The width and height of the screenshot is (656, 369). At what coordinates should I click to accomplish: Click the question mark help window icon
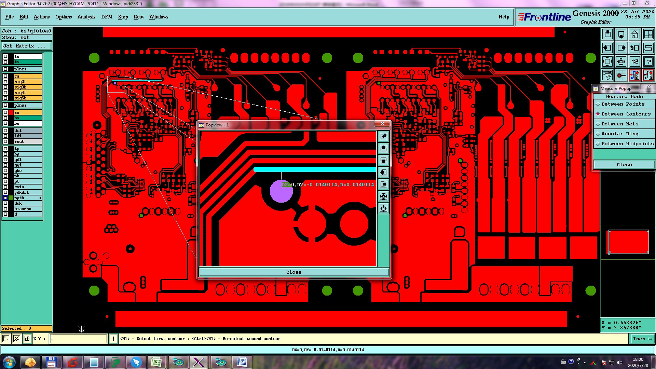click(x=648, y=61)
